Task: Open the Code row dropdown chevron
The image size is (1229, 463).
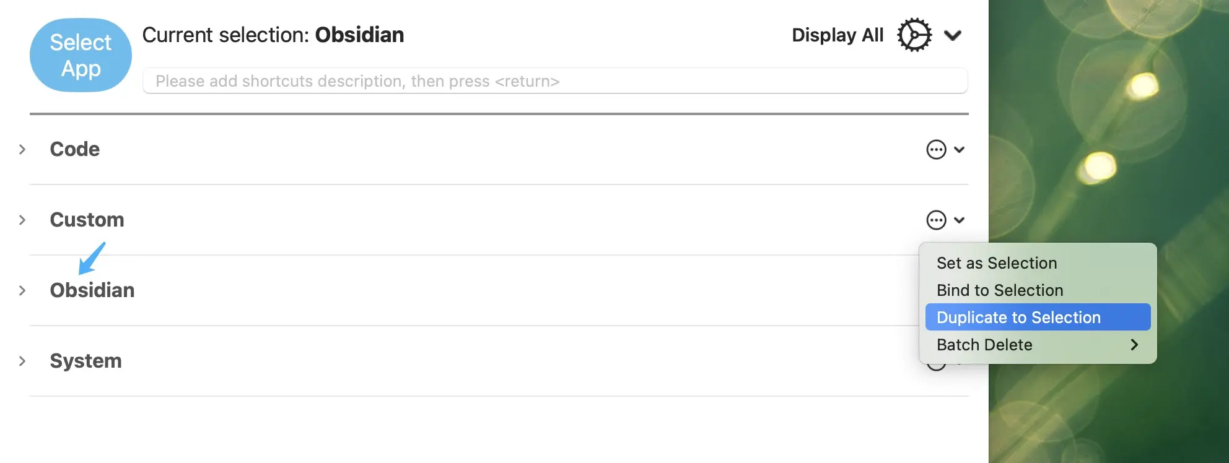Action: [960, 150]
